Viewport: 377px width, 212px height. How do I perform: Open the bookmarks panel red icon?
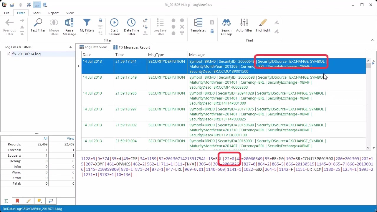pyautogui.click(x=17, y=201)
